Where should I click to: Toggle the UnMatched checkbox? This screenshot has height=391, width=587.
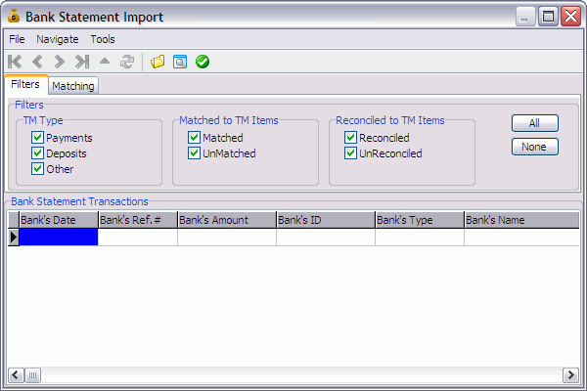tap(194, 153)
